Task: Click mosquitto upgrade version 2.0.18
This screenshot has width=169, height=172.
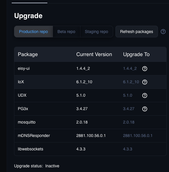Action: pyautogui.click(x=129, y=122)
